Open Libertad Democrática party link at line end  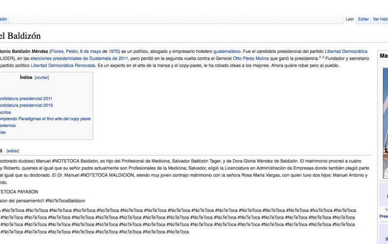[346, 51]
